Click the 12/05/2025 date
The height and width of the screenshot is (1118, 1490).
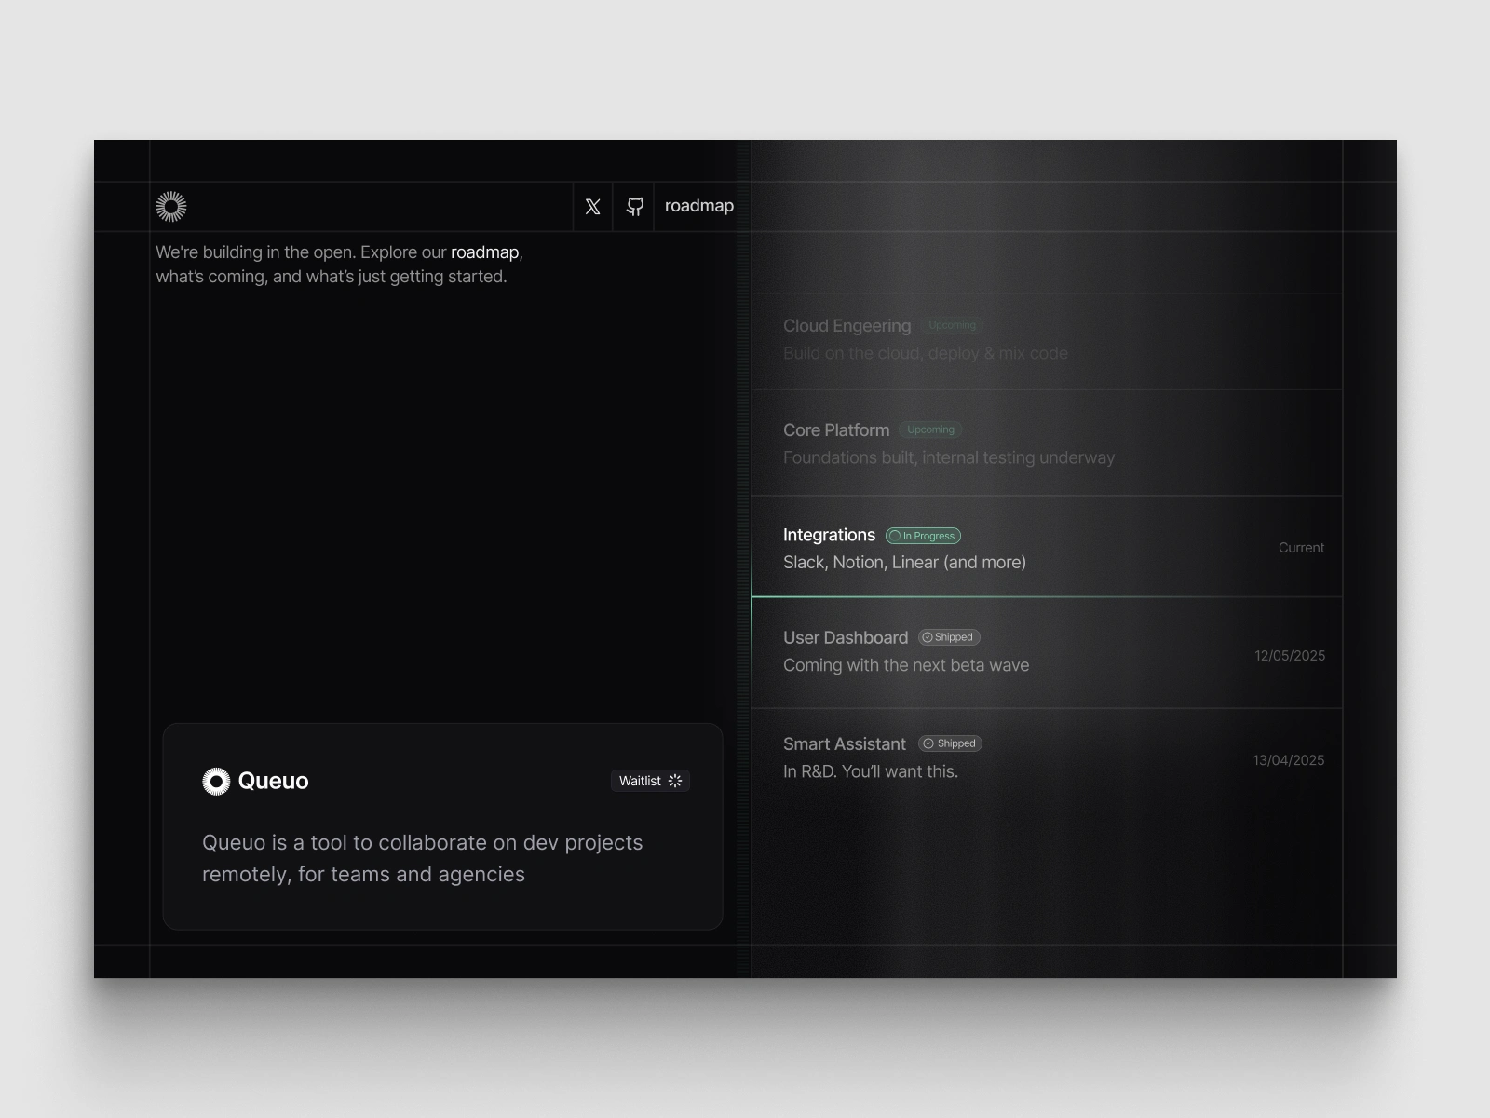[1290, 656]
